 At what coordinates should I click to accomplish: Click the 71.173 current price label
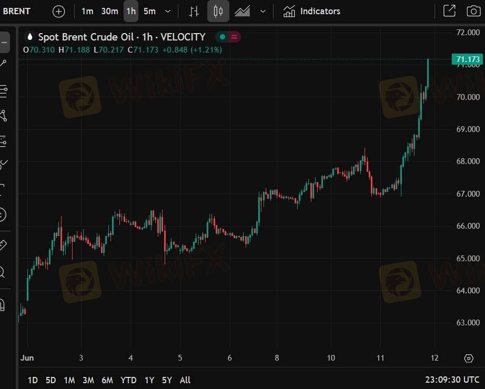(467, 59)
